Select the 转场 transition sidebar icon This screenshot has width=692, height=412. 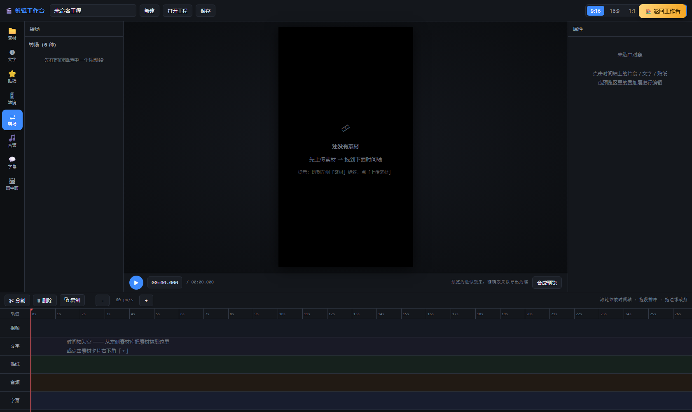click(x=12, y=120)
